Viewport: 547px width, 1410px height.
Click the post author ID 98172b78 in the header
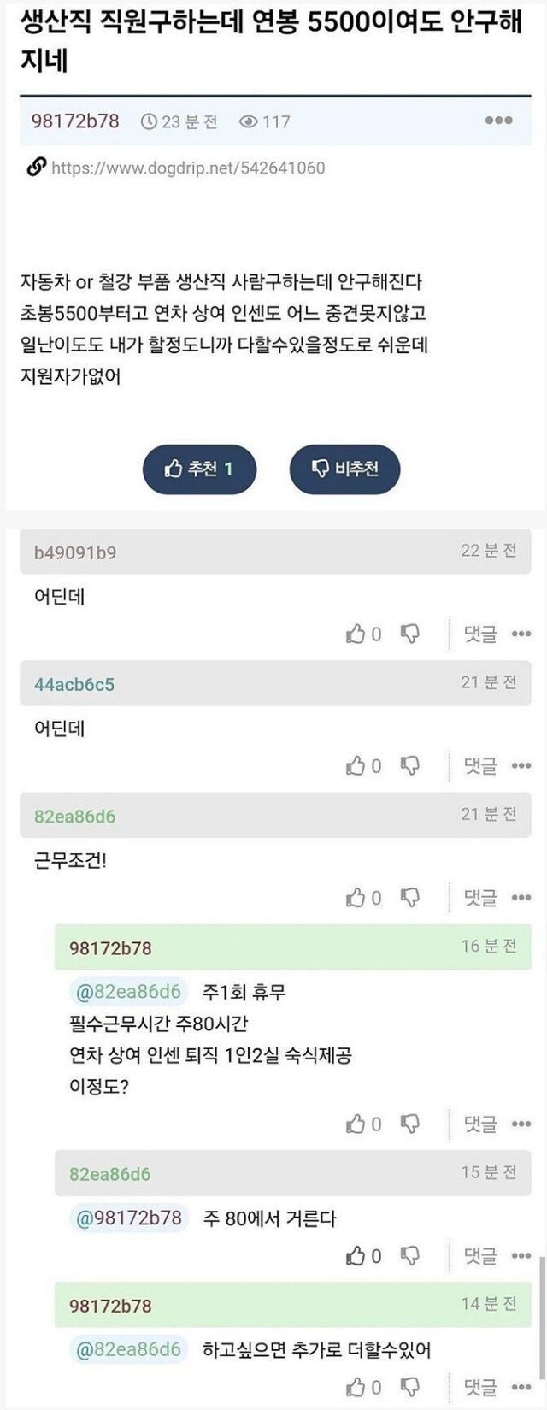[x=75, y=121]
